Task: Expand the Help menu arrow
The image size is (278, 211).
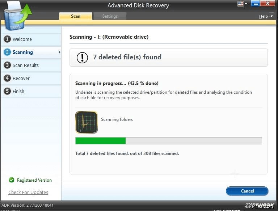Action: (x=271, y=16)
